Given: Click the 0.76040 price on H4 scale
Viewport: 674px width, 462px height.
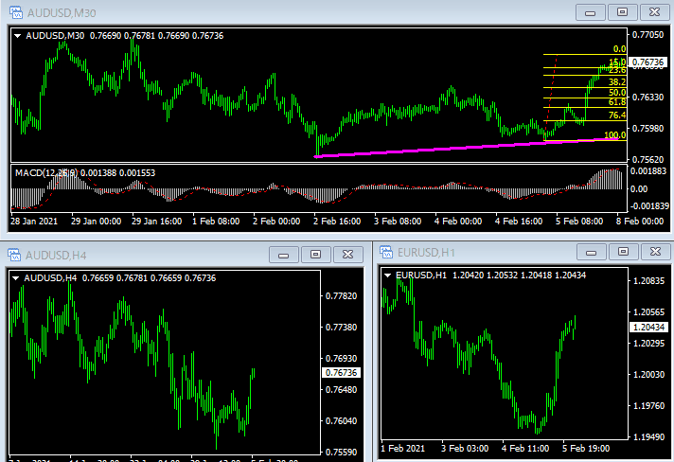Looking at the screenshot, I should tap(342, 421).
